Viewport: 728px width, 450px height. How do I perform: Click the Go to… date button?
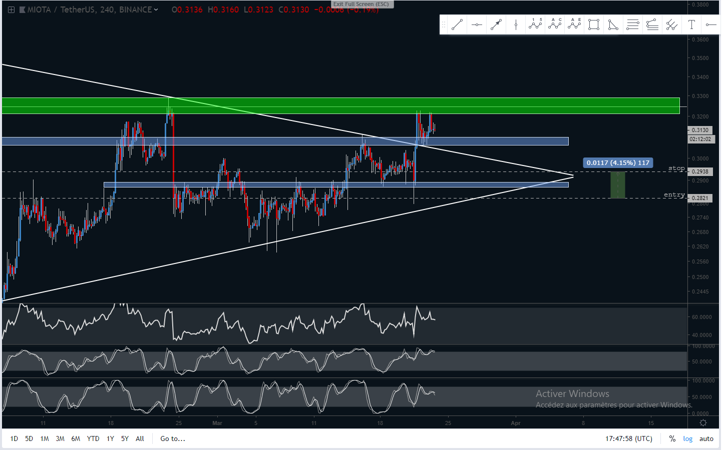coord(173,438)
